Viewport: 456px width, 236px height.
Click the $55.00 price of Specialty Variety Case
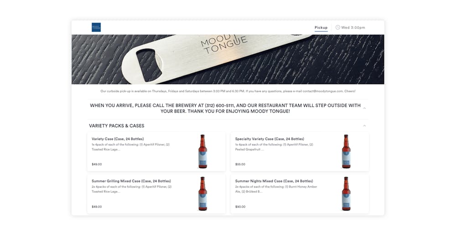(x=240, y=165)
